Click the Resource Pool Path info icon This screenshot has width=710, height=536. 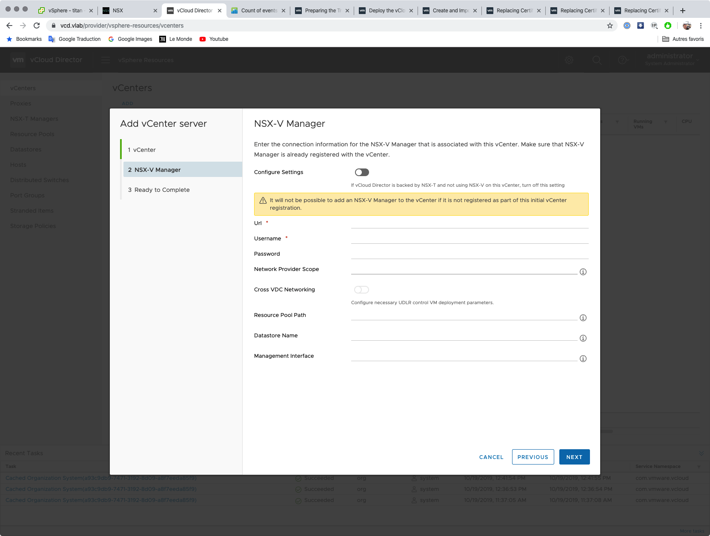coord(583,318)
